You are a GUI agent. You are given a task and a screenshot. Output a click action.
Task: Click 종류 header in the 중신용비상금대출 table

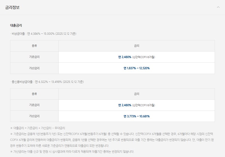point(34,94)
